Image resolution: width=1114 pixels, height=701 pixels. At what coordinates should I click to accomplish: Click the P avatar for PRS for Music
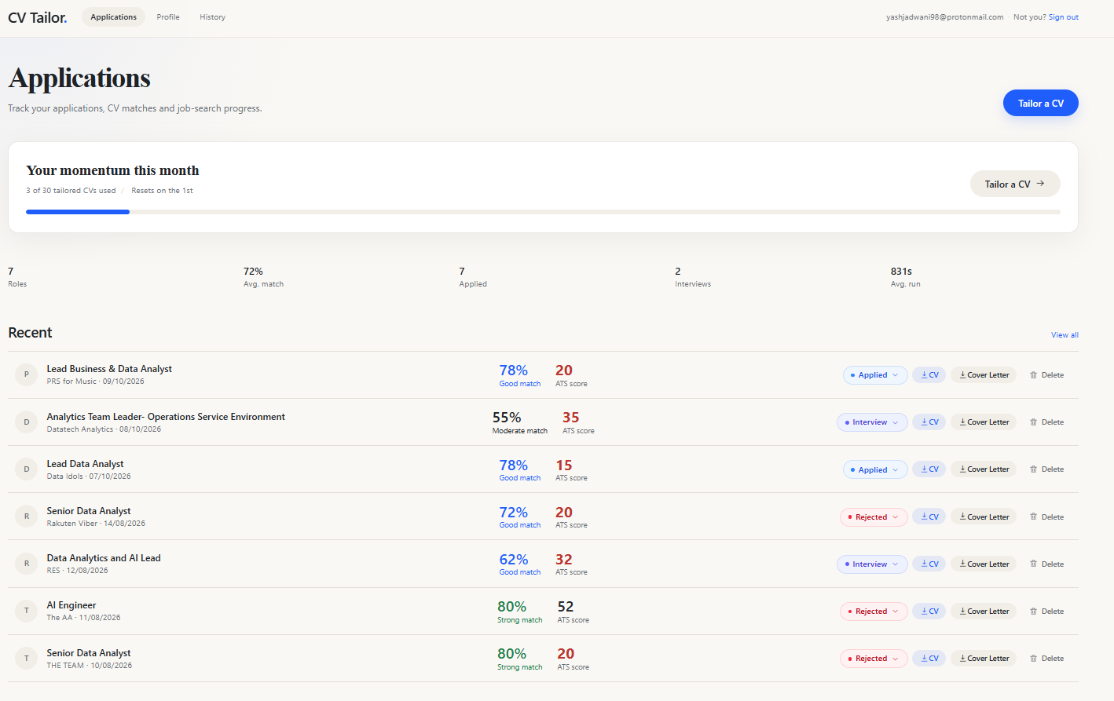coord(27,374)
